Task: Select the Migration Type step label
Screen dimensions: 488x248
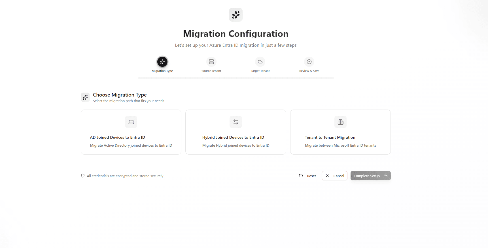Action: coord(162,71)
